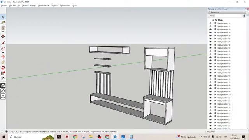
Task: Click the outliner scrollbar down arrow
Action: tap(247, 128)
